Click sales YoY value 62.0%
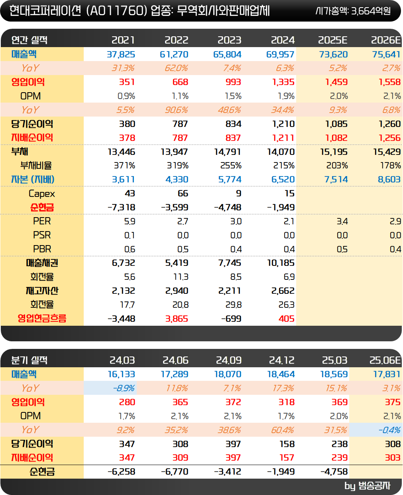Image resolution: width=403 pixels, height=495 pixels. [176, 68]
